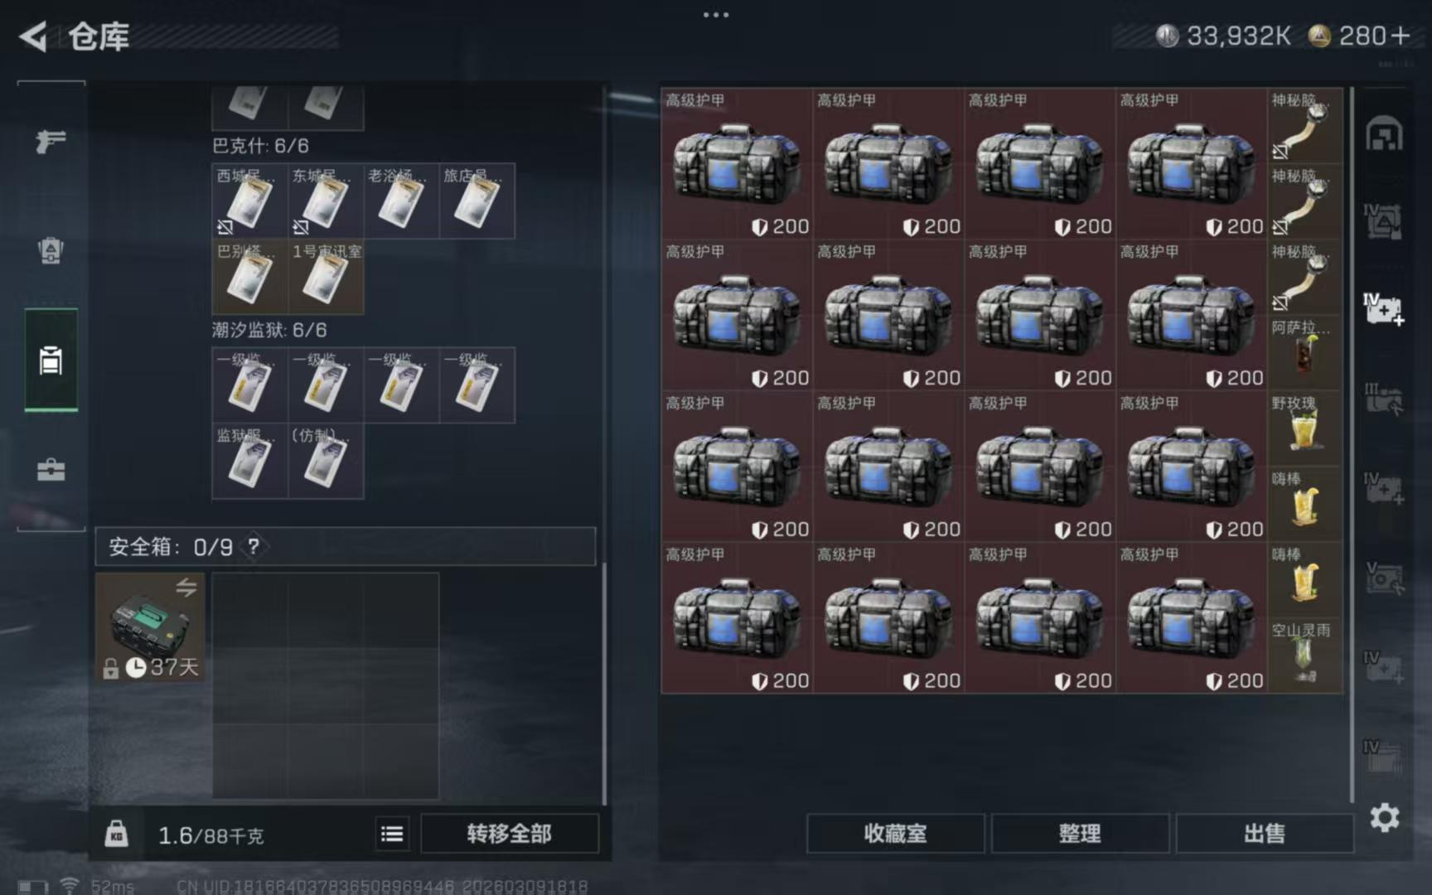
Task: Select the (仿制) keycard
Action: [x=326, y=461]
